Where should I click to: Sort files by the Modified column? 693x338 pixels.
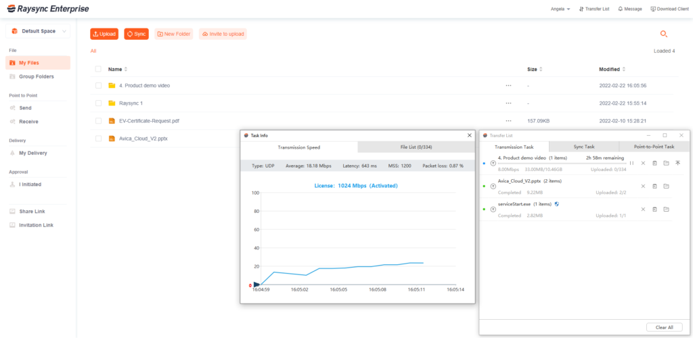coord(612,69)
